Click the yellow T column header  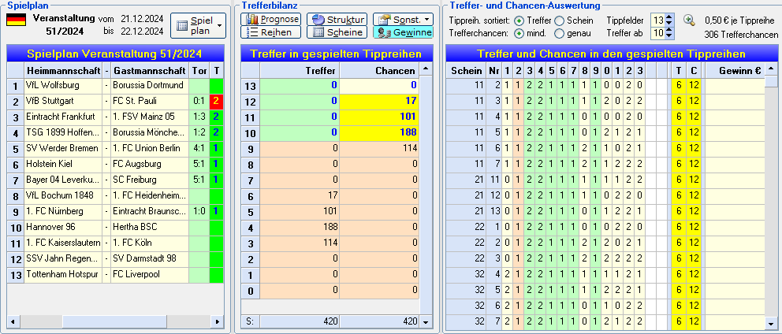click(679, 71)
